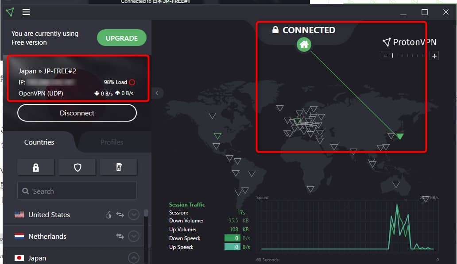Image resolution: width=457 pixels, height=264 pixels.
Task: Click the "Netherlands" country name
Action: tap(47, 236)
